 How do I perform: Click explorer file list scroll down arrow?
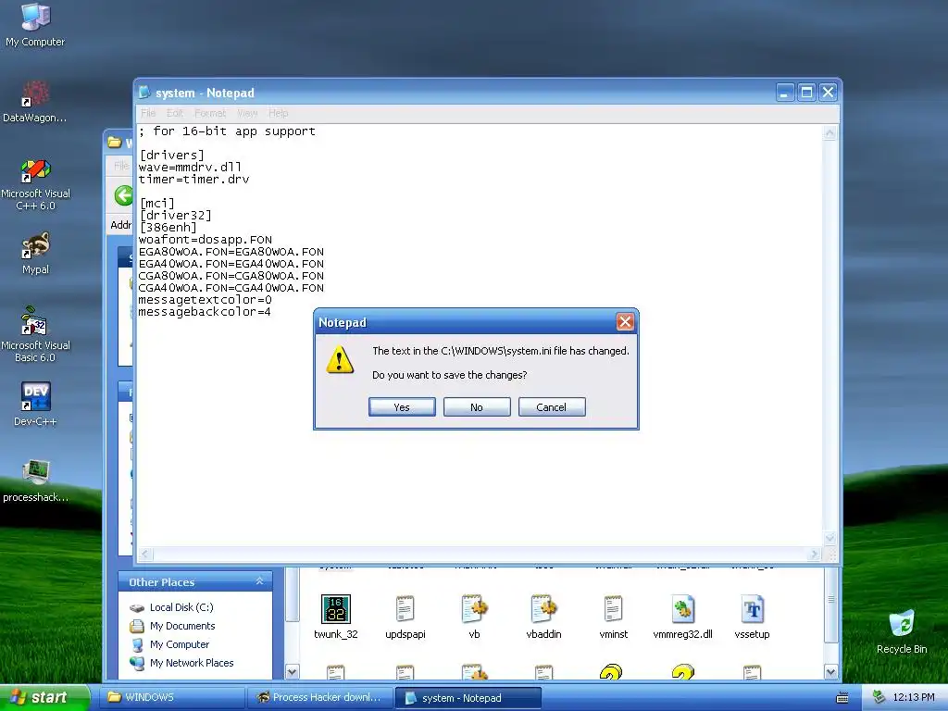830,672
